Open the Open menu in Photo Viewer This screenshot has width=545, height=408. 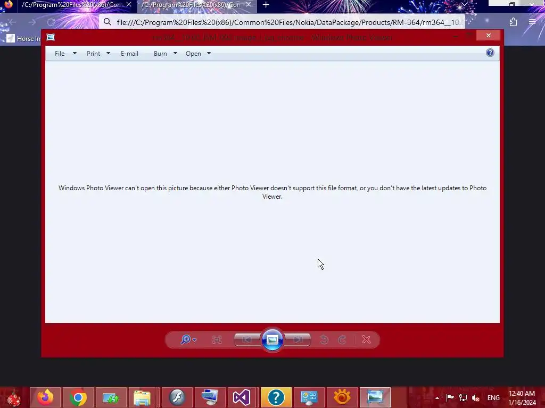pos(193,54)
